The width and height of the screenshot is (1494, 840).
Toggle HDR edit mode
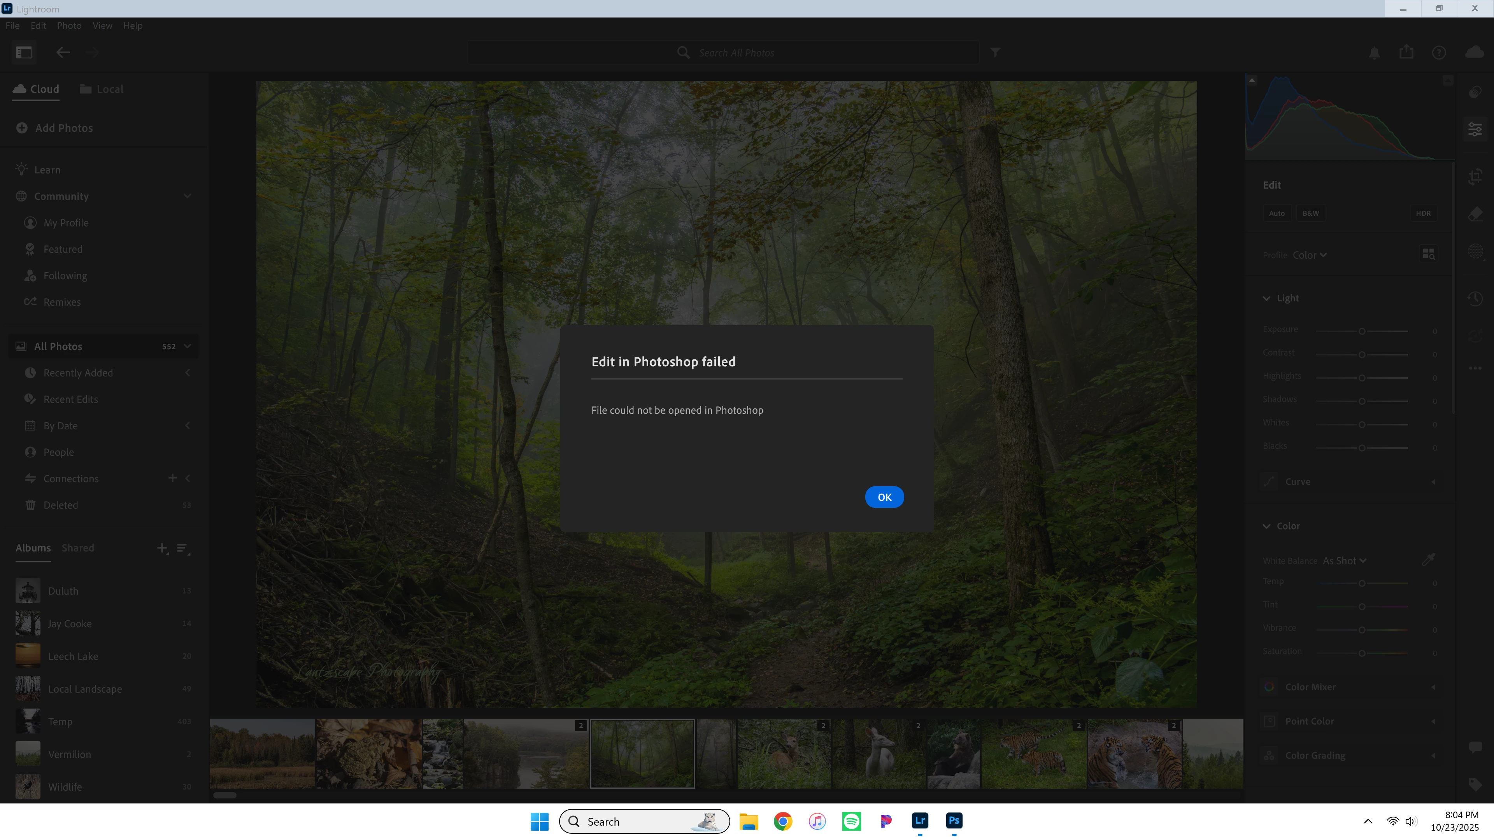click(x=1423, y=213)
